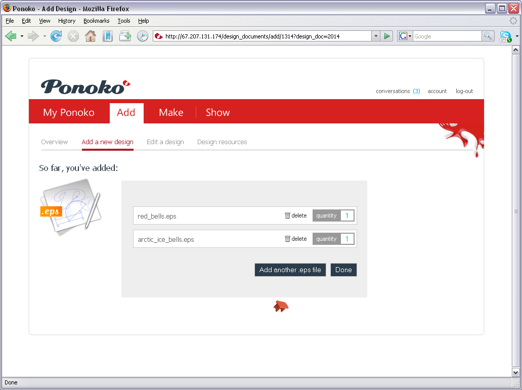
Task: Click the .eps file illustration thumbnail
Action: pyautogui.click(x=70, y=207)
